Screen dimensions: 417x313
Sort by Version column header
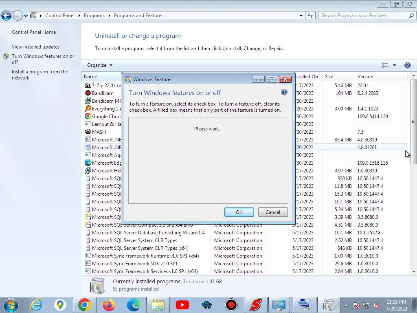(381, 77)
